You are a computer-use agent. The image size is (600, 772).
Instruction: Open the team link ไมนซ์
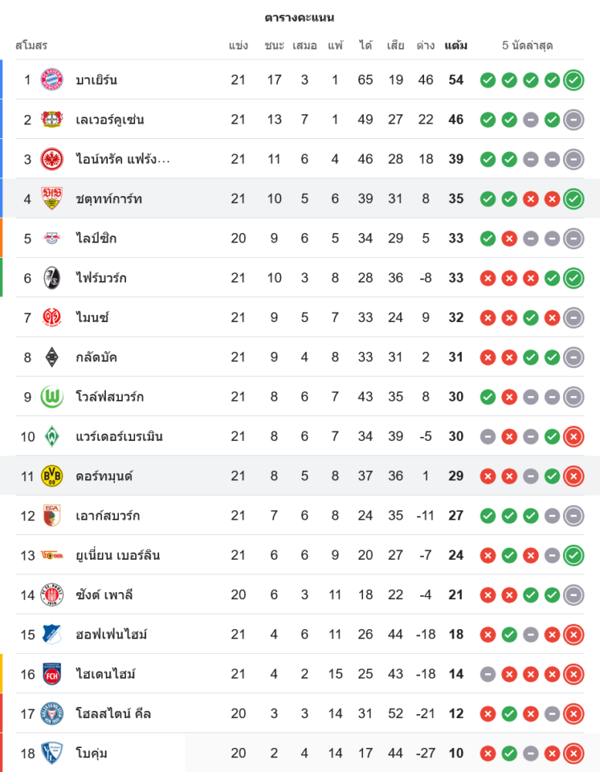[93, 317]
